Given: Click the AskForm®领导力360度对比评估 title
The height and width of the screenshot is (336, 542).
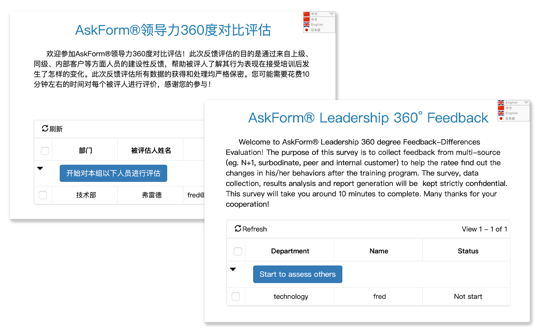Looking at the screenshot, I should click(x=173, y=30).
